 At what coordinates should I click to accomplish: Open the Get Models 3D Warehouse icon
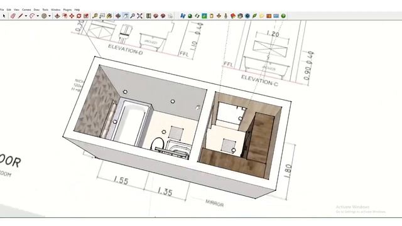(156, 16)
